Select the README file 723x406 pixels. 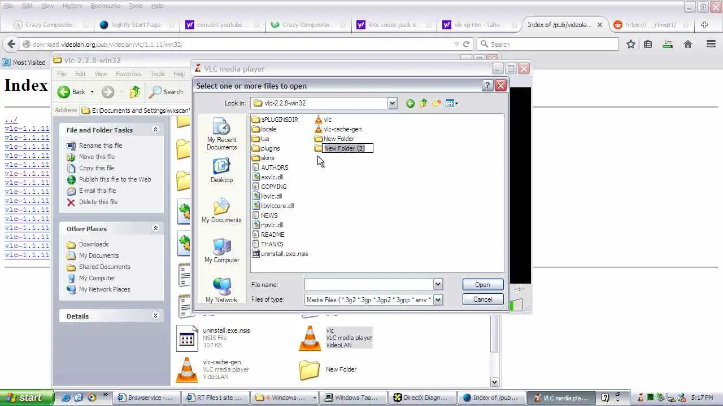coord(268,235)
